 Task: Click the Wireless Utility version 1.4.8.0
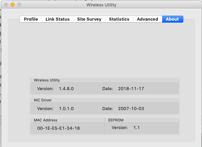(66, 89)
